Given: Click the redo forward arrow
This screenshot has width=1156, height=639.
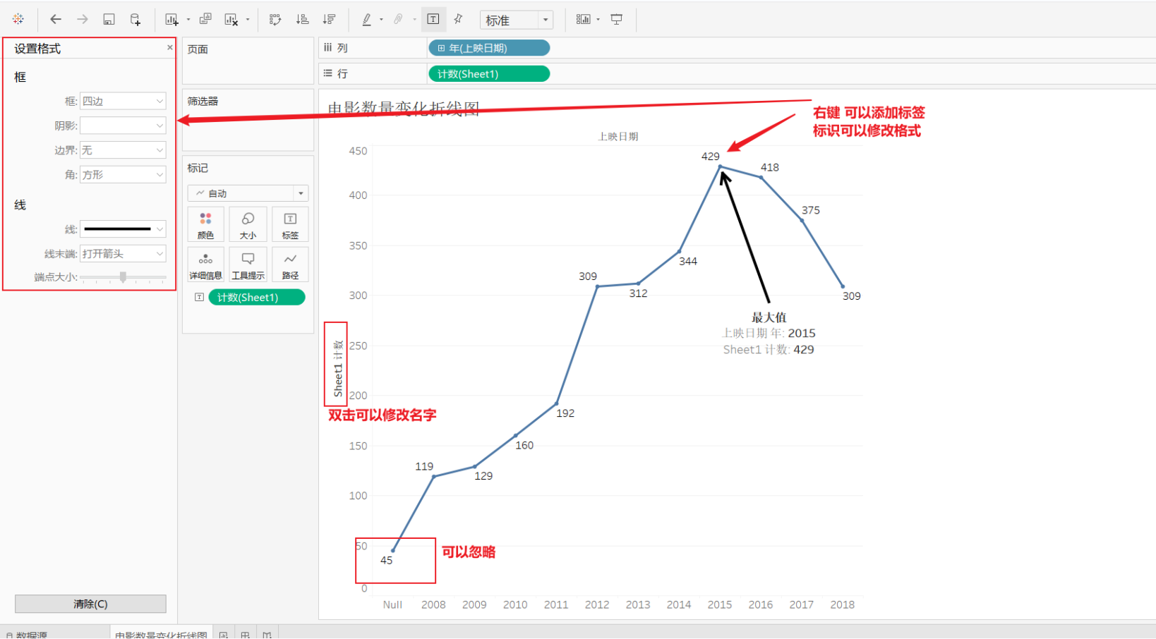Looking at the screenshot, I should 83,19.
